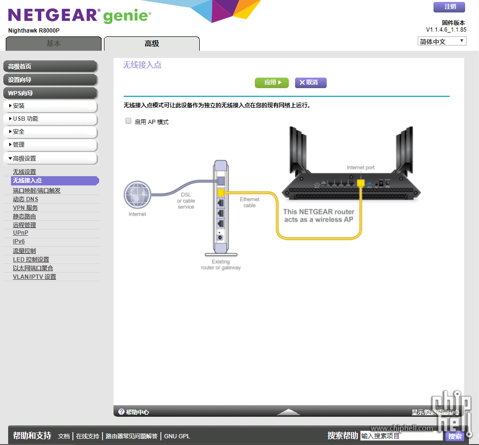Open the language dropdown 简体中文
479x445 pixels.
[442, 41]
